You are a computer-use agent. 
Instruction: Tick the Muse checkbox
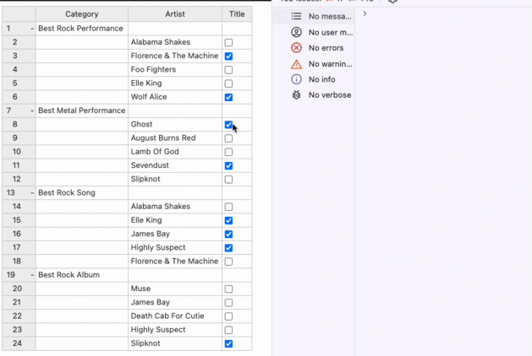tap(228, 289)
